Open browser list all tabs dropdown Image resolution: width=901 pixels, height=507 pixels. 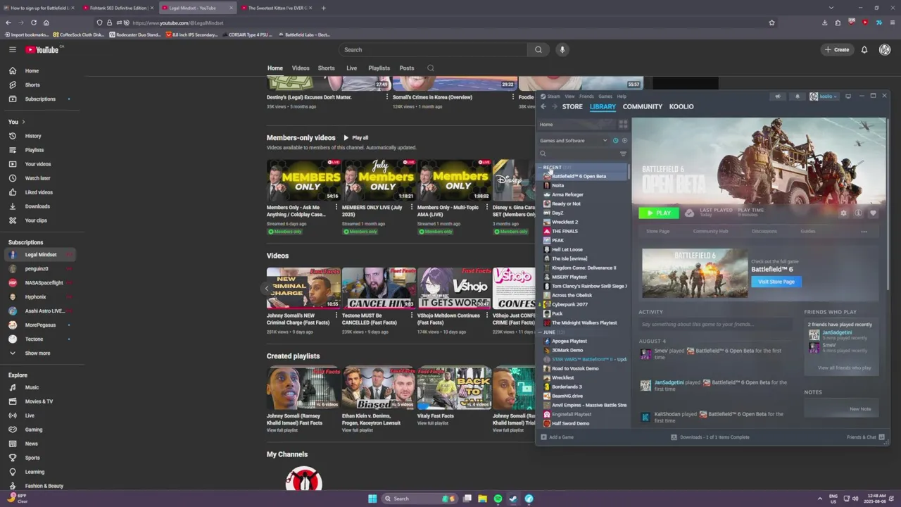[831, 8]
